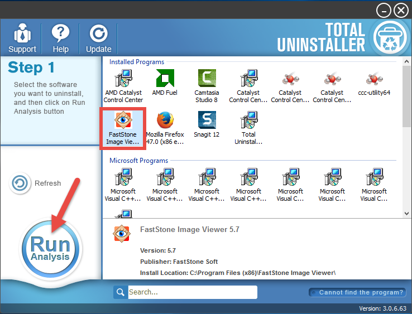
Task: Select Snagit 12 program icon
Action: pyautogui.click(x=207, y=120)
